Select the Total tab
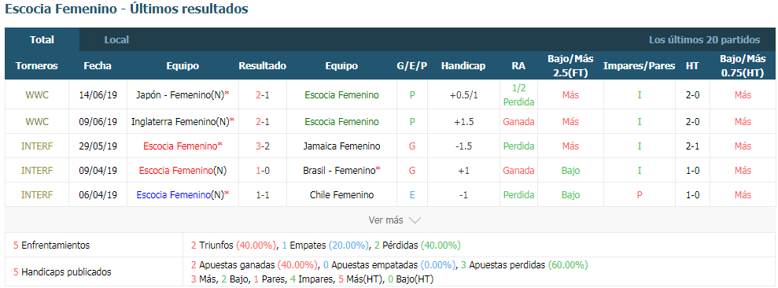Screen dimensions: 778x288 click(42, 39)
